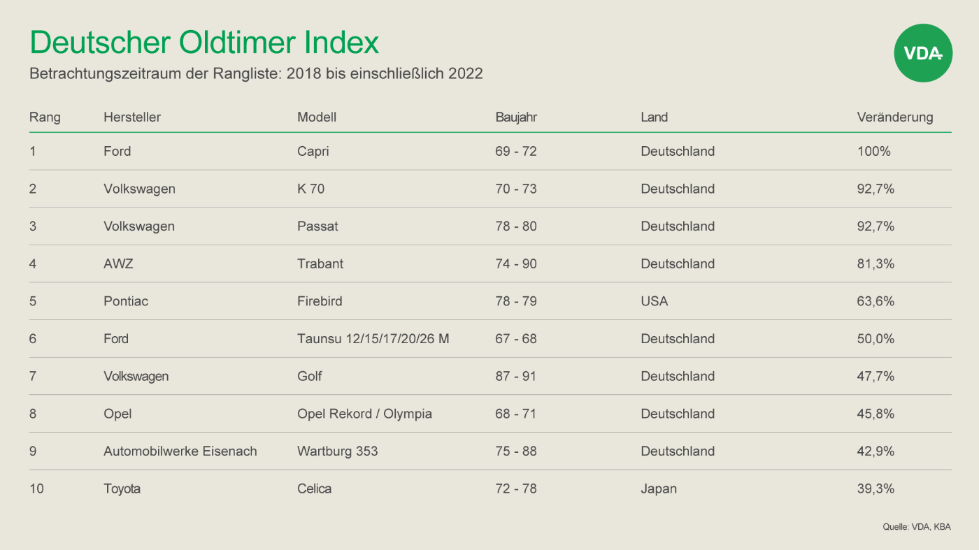The width and height of the screenshot is (979, 550).
Task: Click the 'Celica' model cell
Action: [315, 489]
